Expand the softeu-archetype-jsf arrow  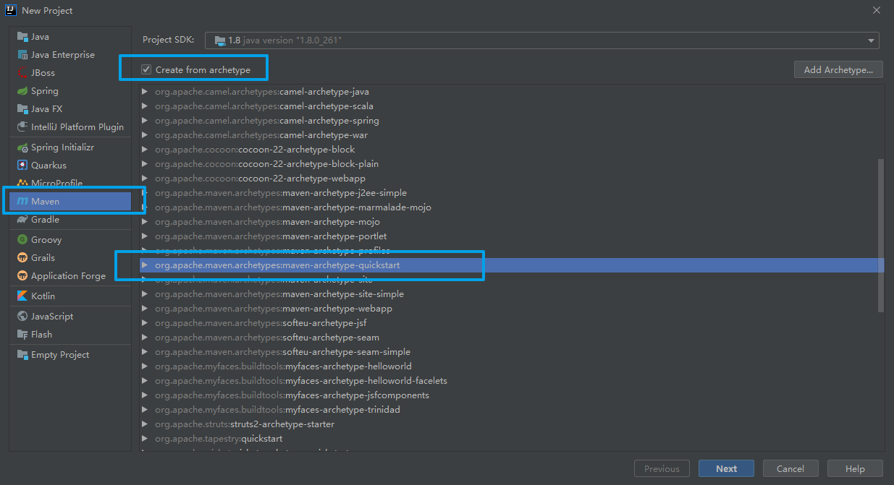(x=145, y=323)
